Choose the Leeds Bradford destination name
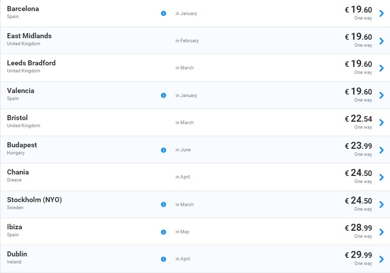The width and height of the screenshot is (390, 273). tap(31, 63)
